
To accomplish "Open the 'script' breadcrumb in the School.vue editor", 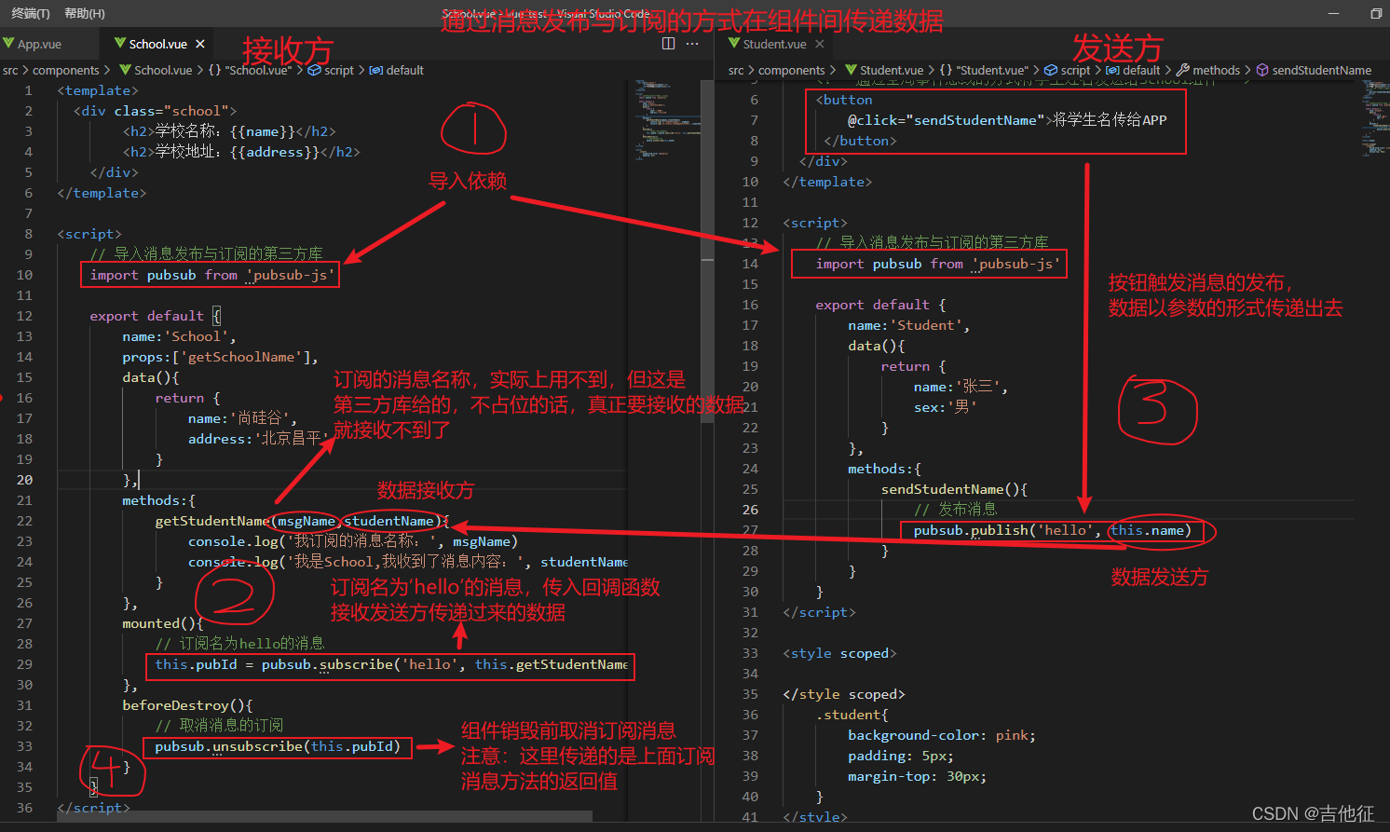I will 339,70.
